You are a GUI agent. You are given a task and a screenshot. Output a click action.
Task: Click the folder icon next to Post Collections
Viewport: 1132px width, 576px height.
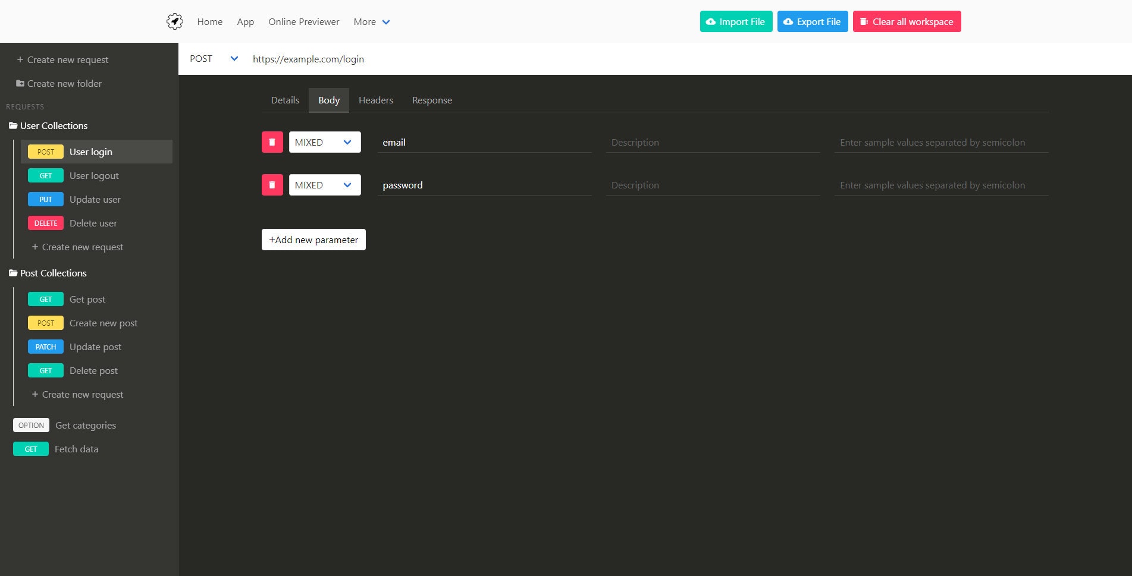[13, 273]
